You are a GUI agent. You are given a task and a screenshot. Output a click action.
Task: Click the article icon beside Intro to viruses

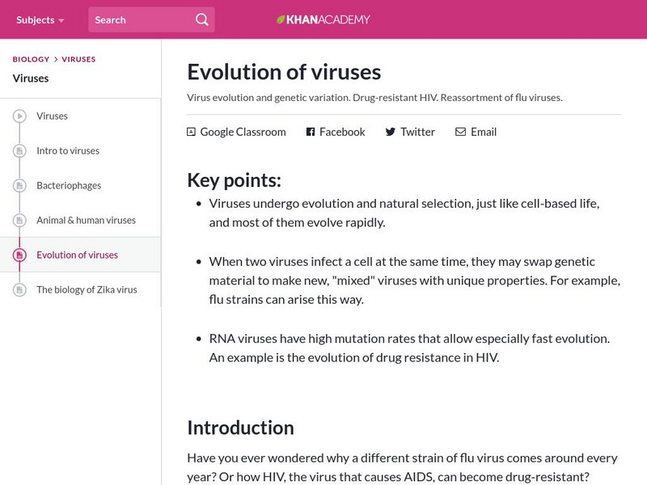pyautogui.click(x=19, y=151)
